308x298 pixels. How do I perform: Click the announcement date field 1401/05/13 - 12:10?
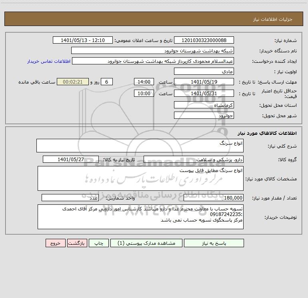coord(83,40)
